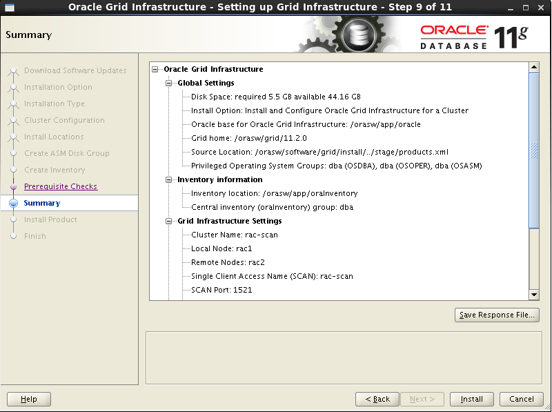Collapse the Oracle Grid Infrastructure root node
Viewport: 552px width, 412px height.
point(155,70)
